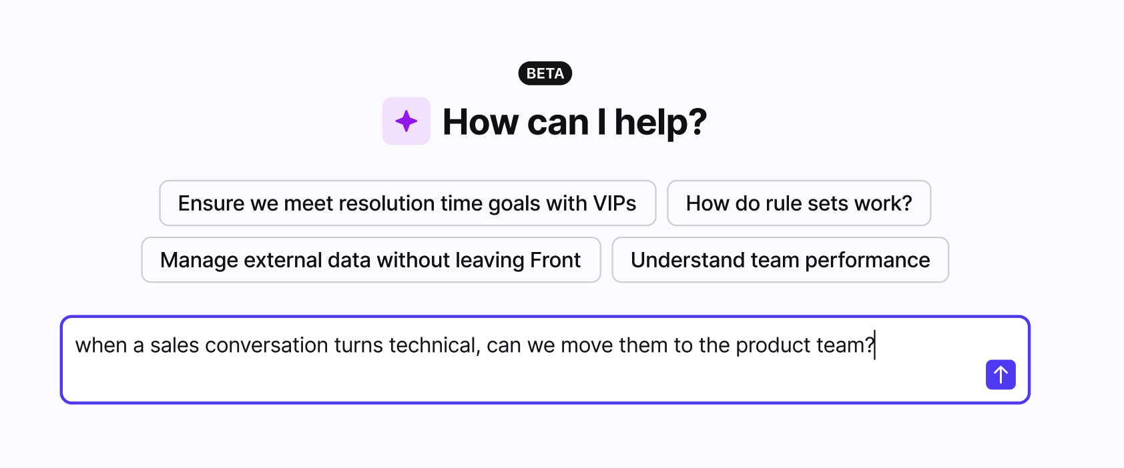Image resolution: width=1124 pixels, height=468 pixels.
Task: Click the word "team?" ending the typed question
Action: tap(845, 345)
